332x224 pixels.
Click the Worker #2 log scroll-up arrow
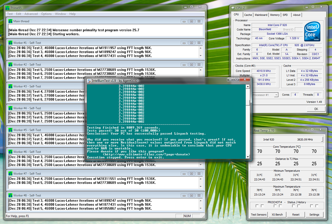[x=200, y=70]
